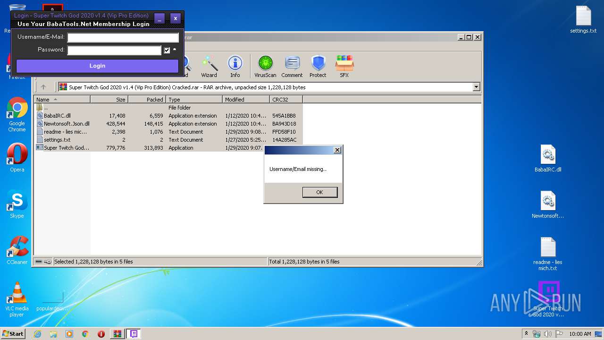
Task: Select Newtonsoft desktop dll icon
Action: (x=548, y=205)
